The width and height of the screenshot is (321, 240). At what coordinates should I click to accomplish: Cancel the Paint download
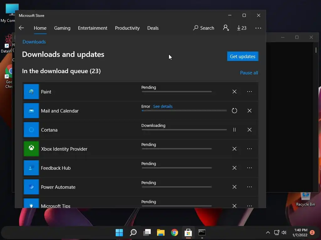pos(234,92)
